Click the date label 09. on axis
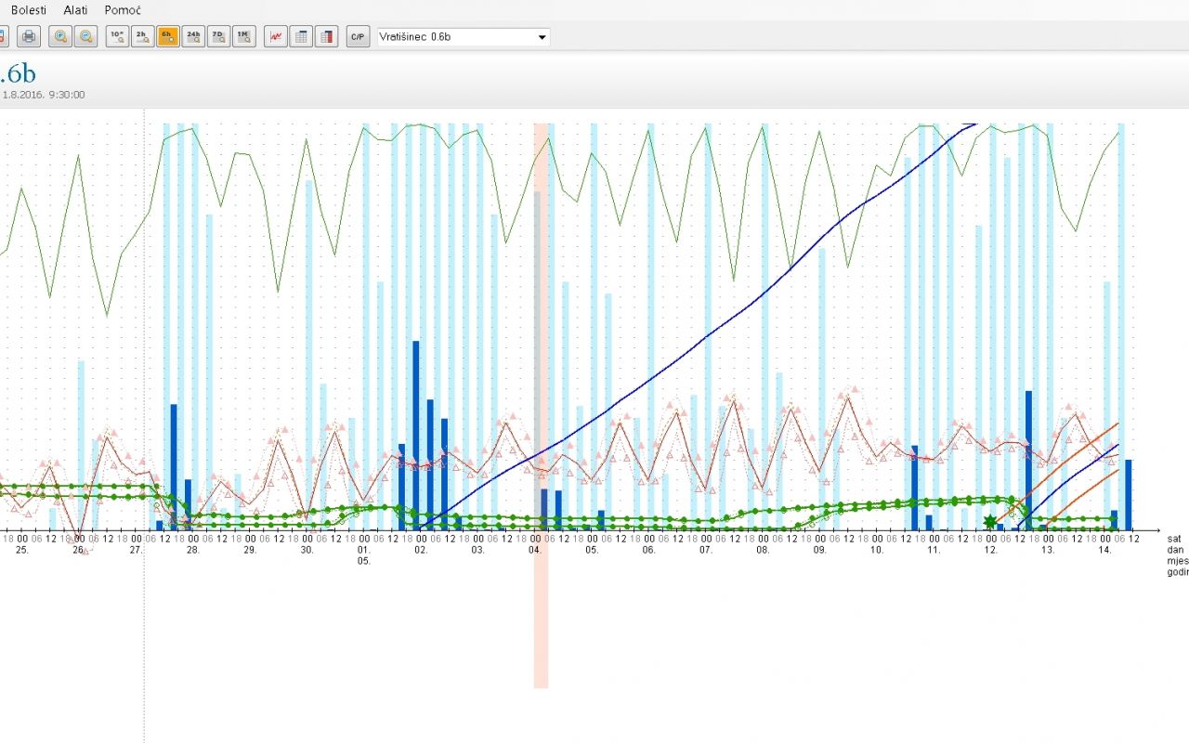 tap(820, 550)
